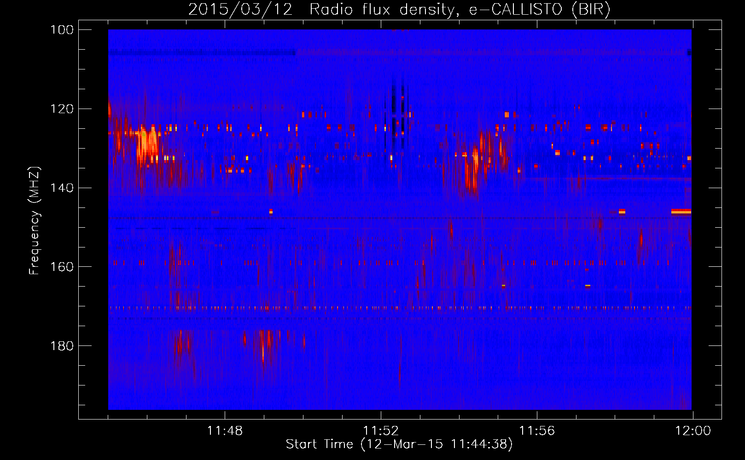
Task: Click the 180 frequency tick label
Action: click(62, 346)
